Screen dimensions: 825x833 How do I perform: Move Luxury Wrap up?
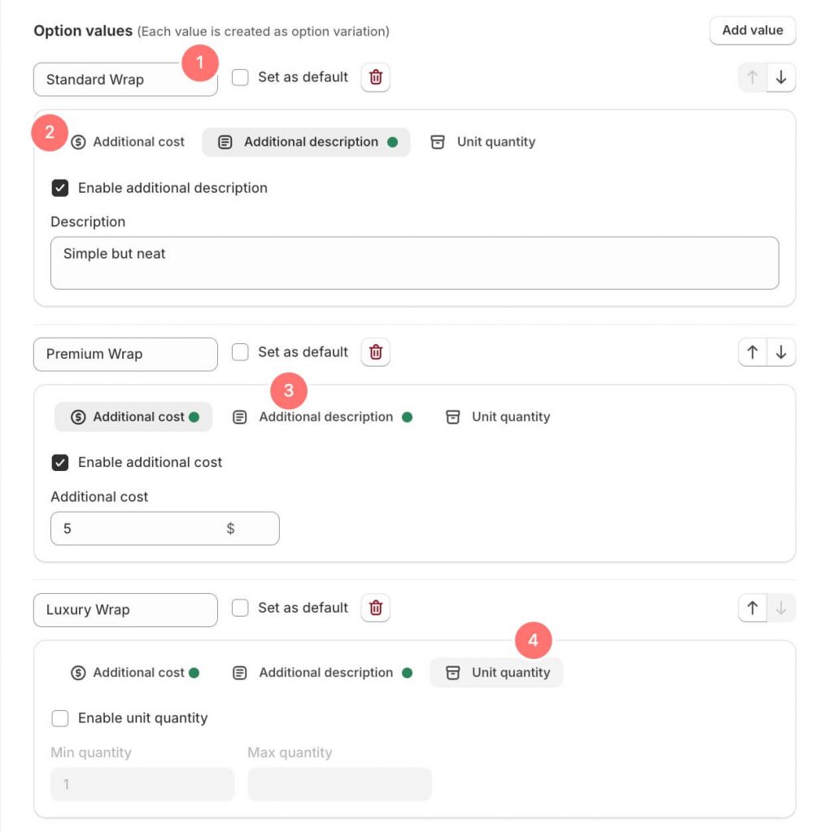(753, 608)
